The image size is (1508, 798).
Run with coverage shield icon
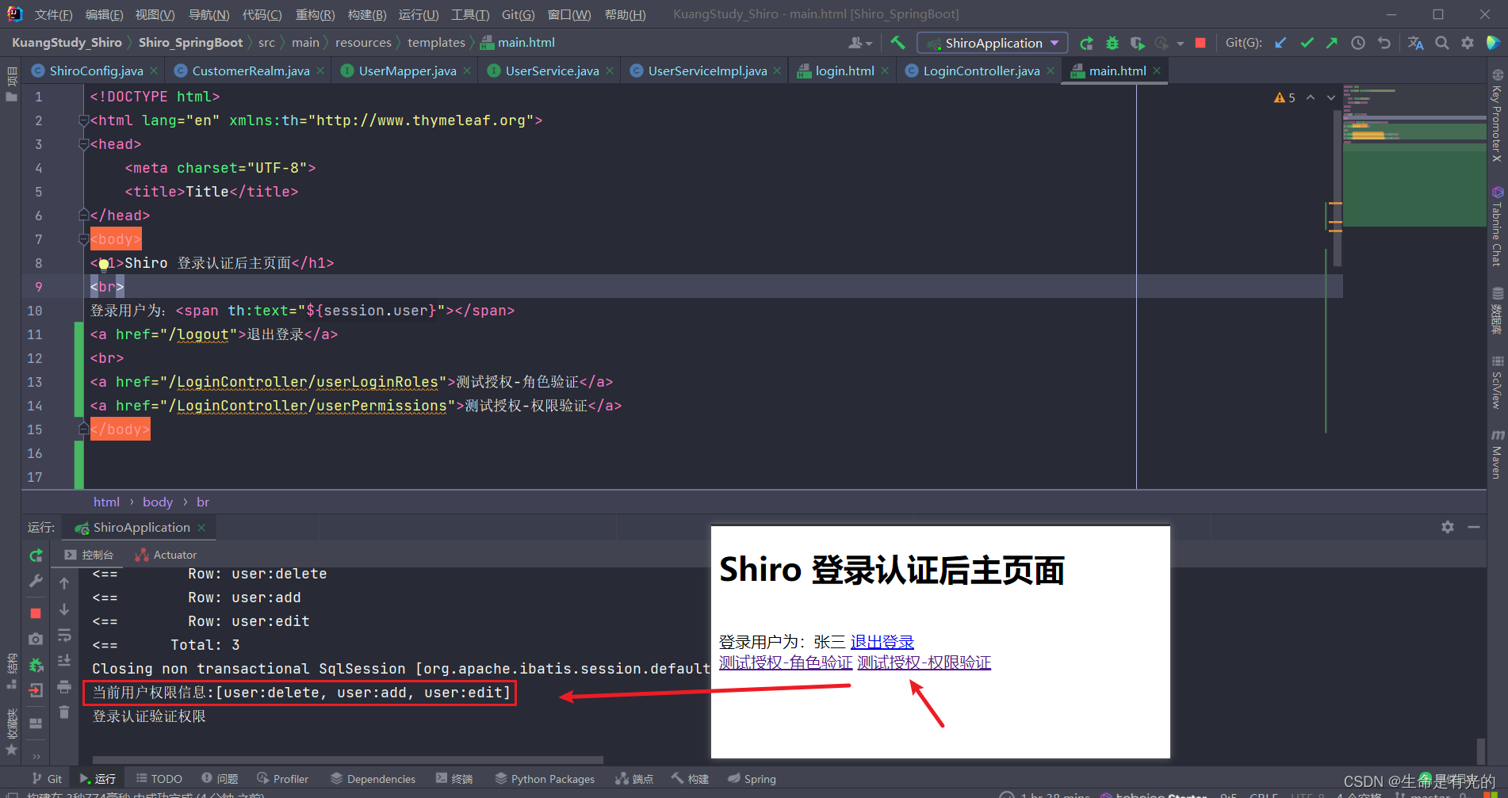[1138, 43]
